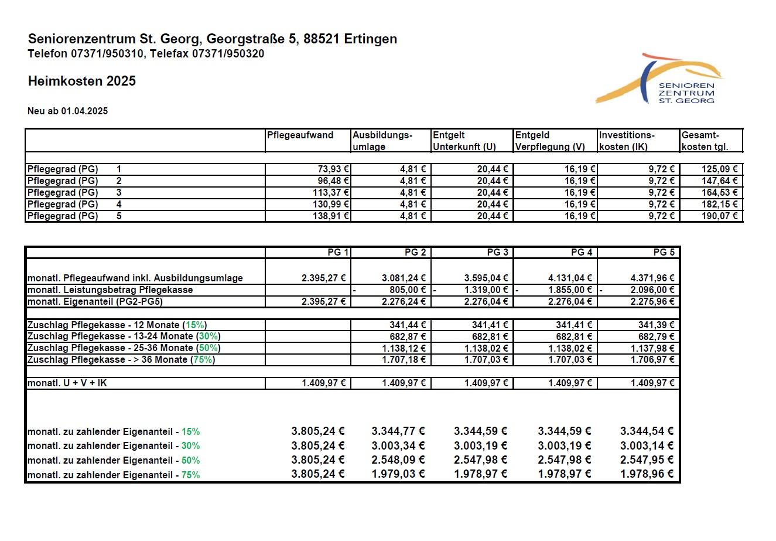776x541 pixels.
Task: Select 'monatl. Pflegeaufwand inkl. Ausbildungsumlage' label
Action: (x=135, y=278)
